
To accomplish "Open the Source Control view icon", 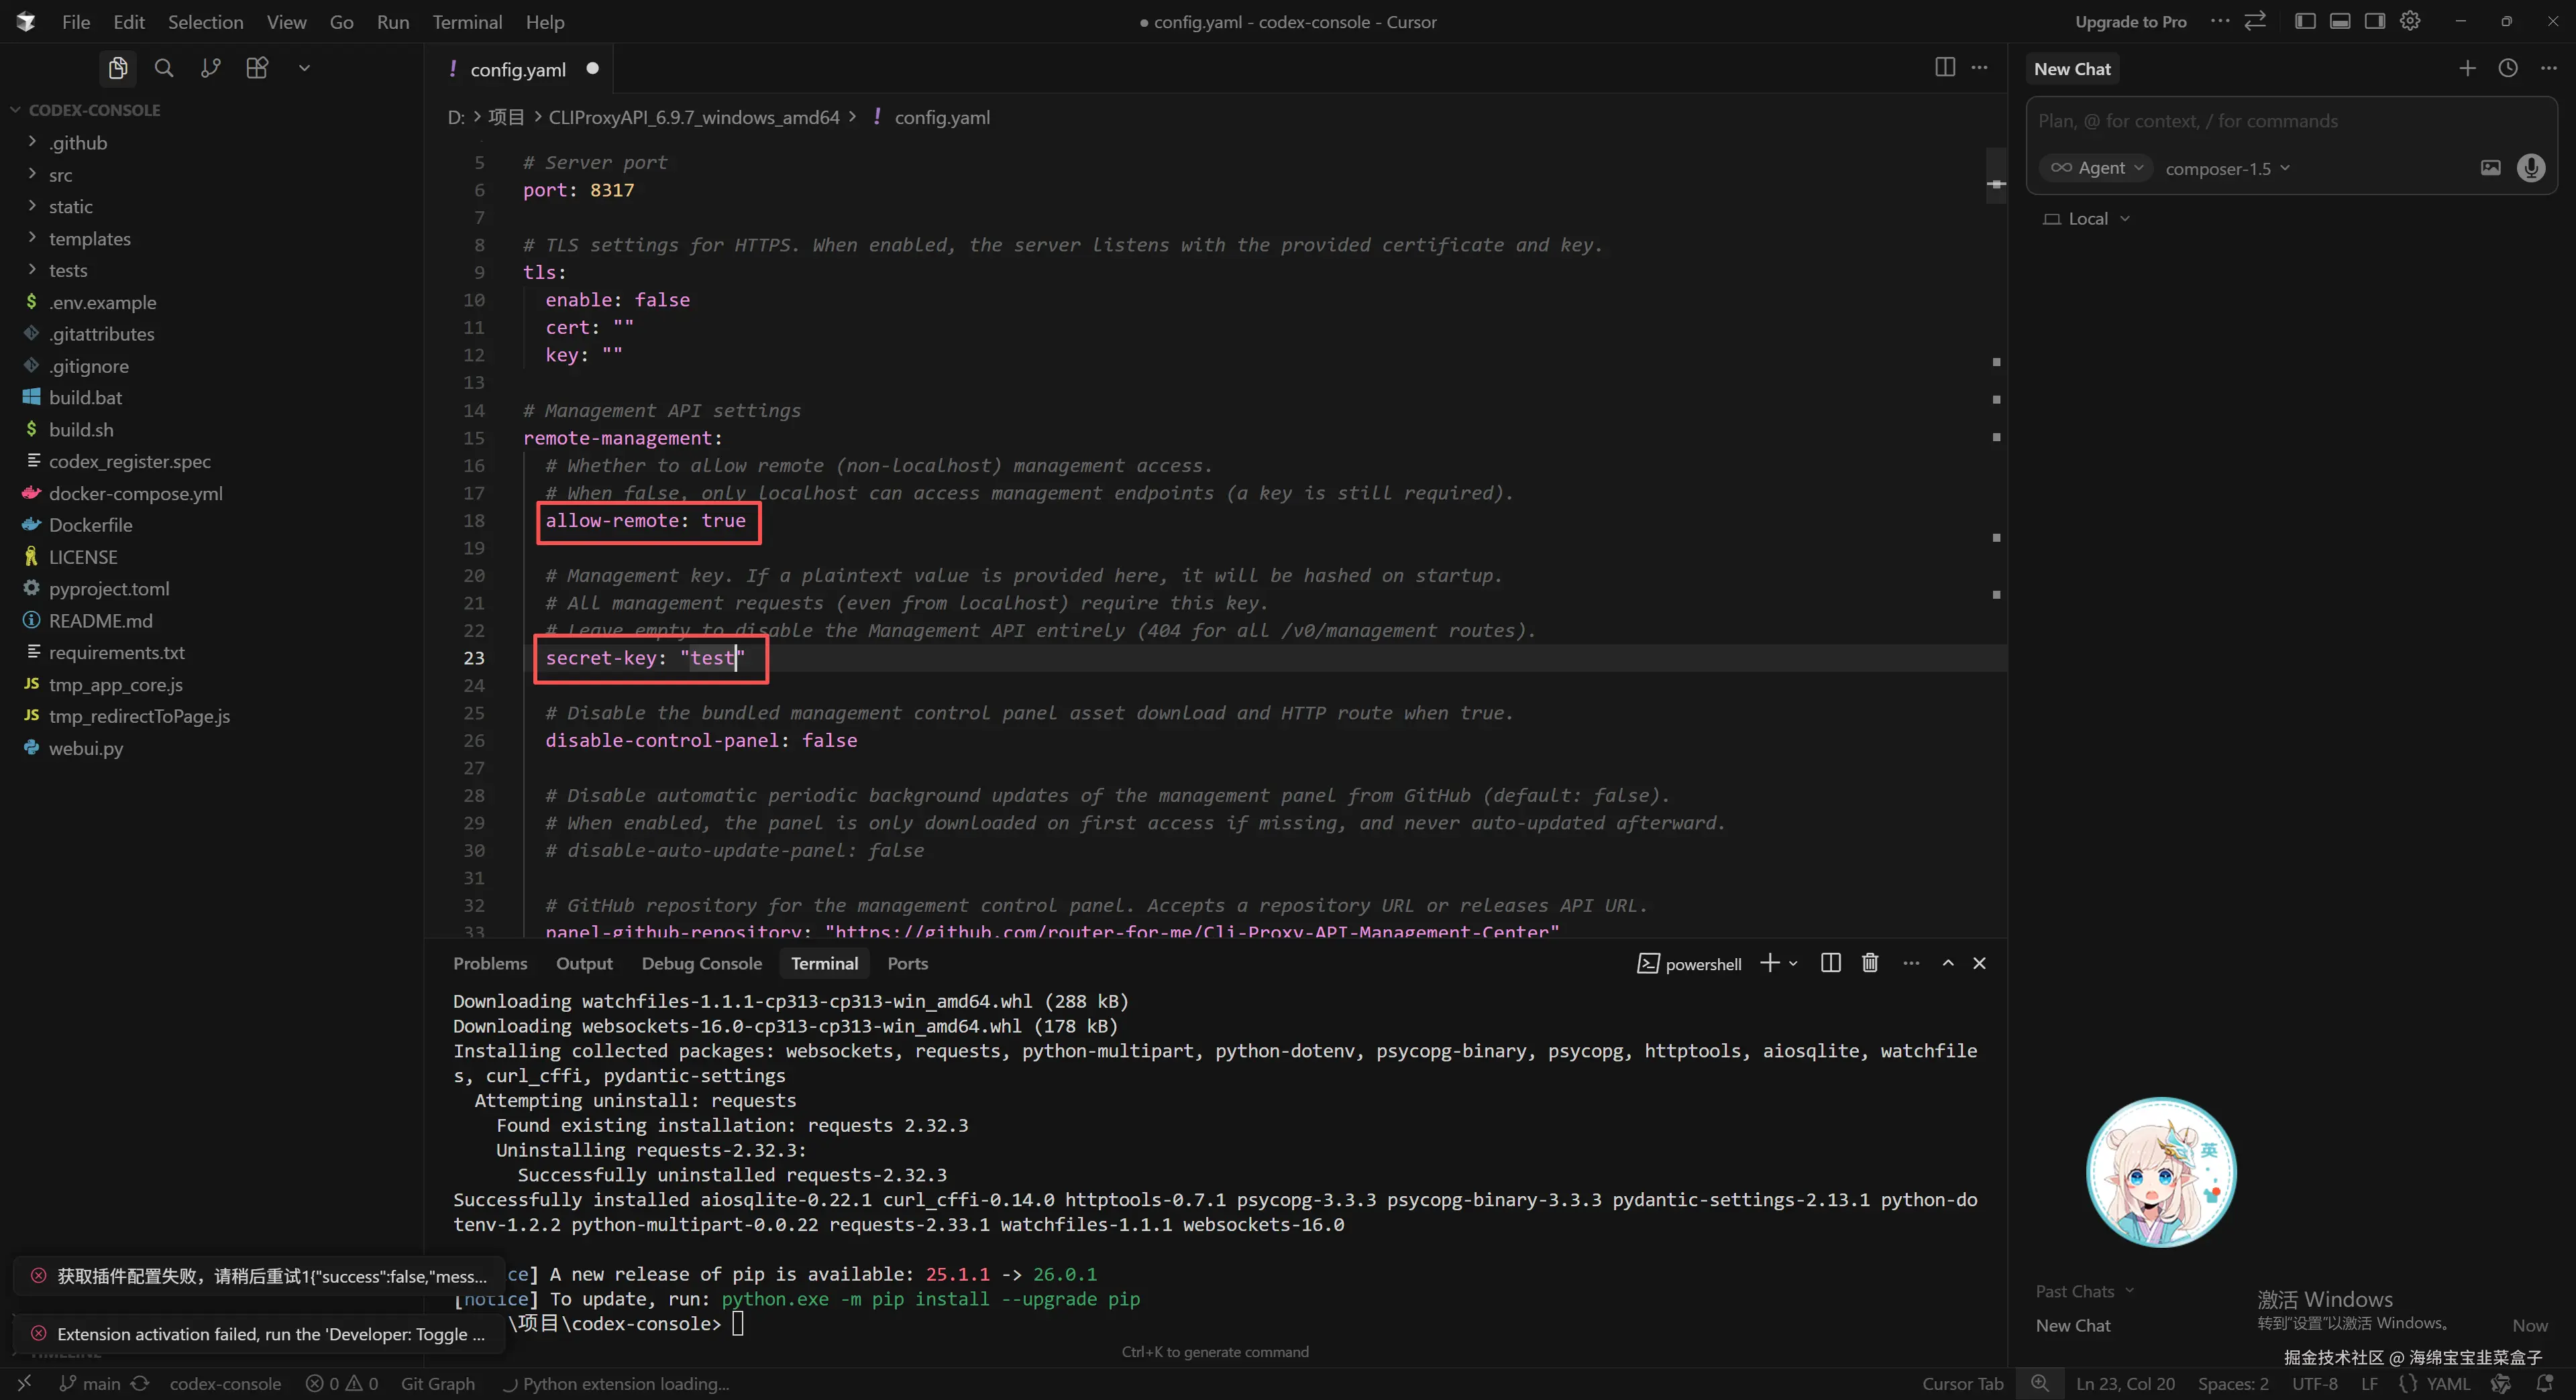I will pos(210,68).
